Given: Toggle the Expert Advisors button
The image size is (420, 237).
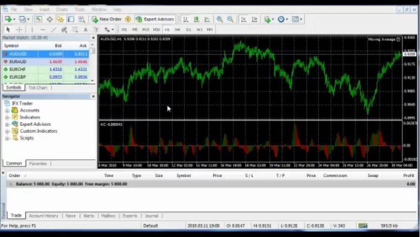Looking at the screenshot, I should click(x=156, y=19).
